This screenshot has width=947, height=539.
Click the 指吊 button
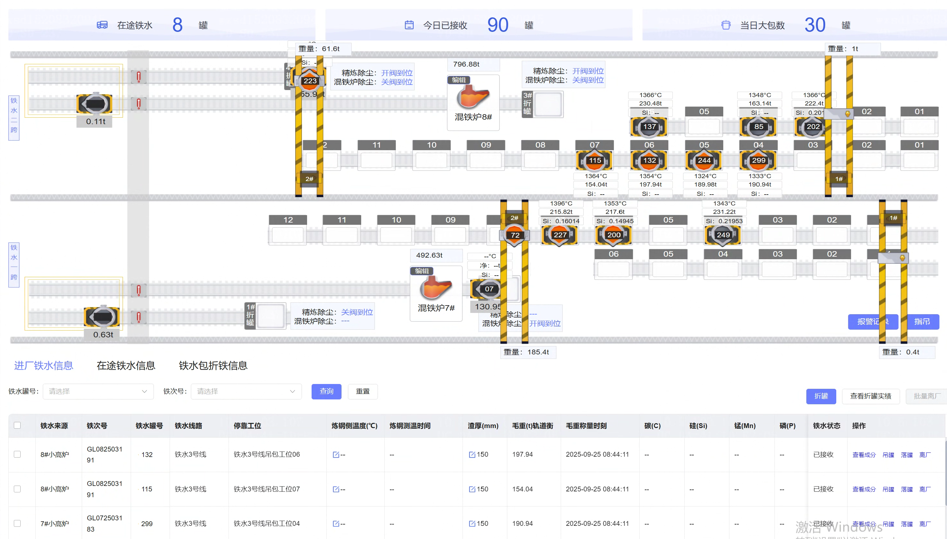tap(922, 322)
